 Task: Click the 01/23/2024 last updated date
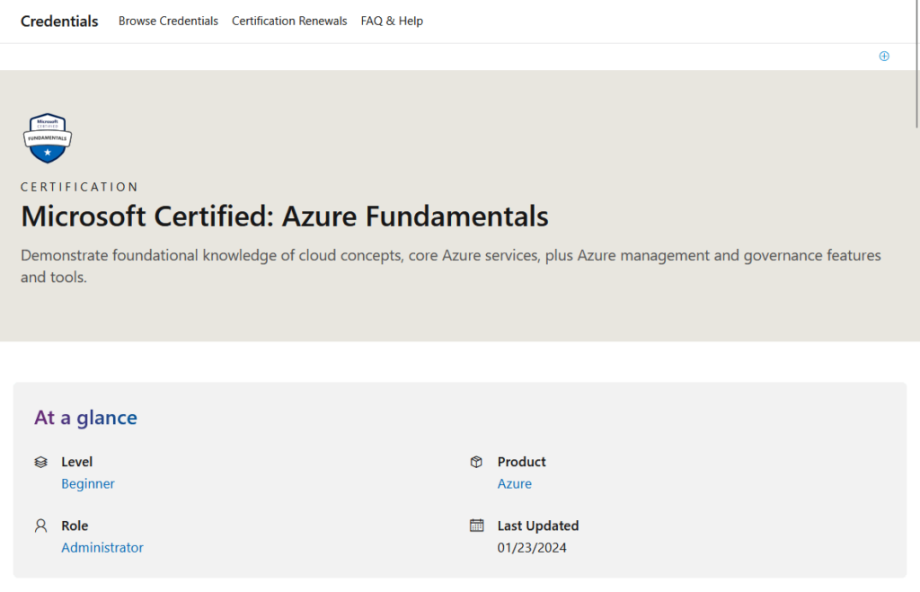click(x=532, y=548)
